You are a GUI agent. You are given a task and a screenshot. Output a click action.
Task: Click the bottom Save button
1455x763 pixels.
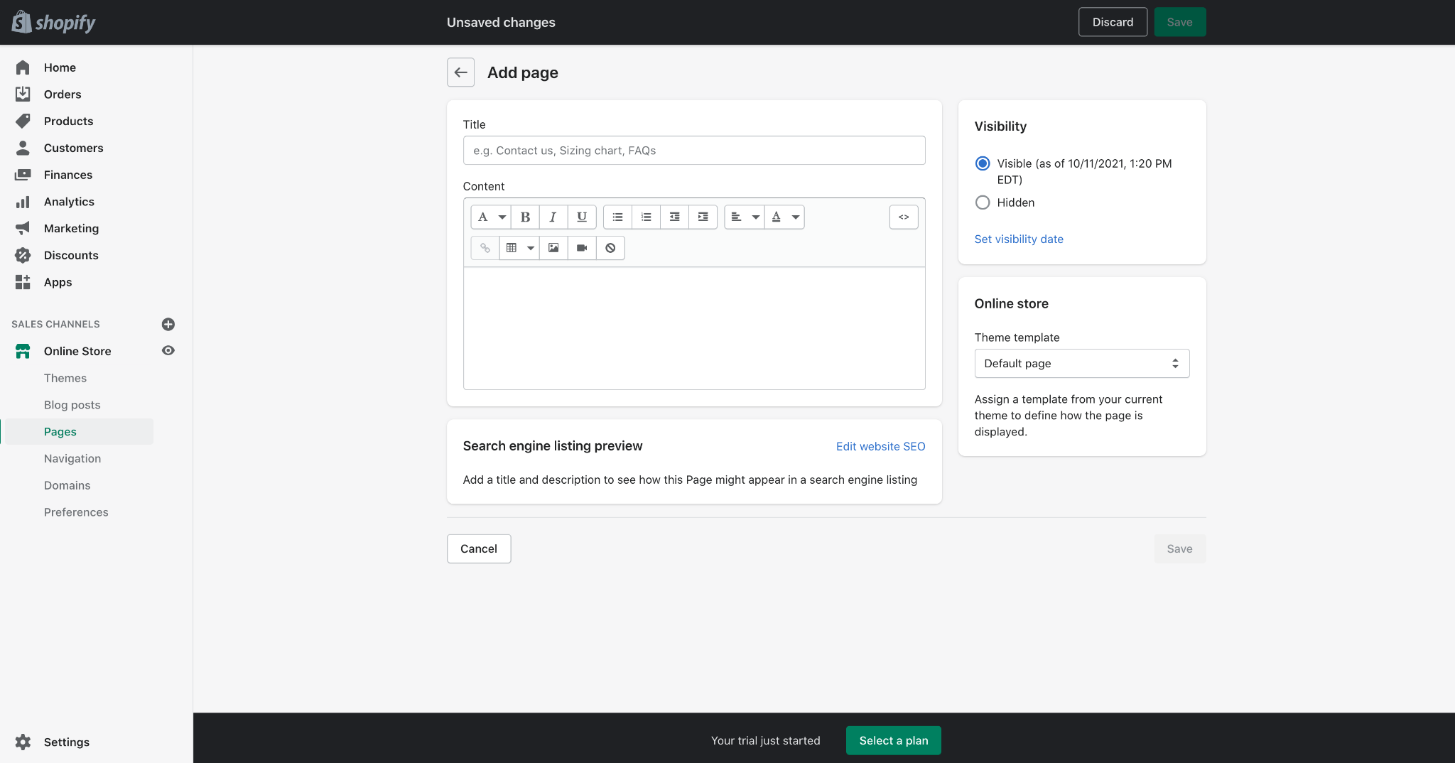point(1179,548)
